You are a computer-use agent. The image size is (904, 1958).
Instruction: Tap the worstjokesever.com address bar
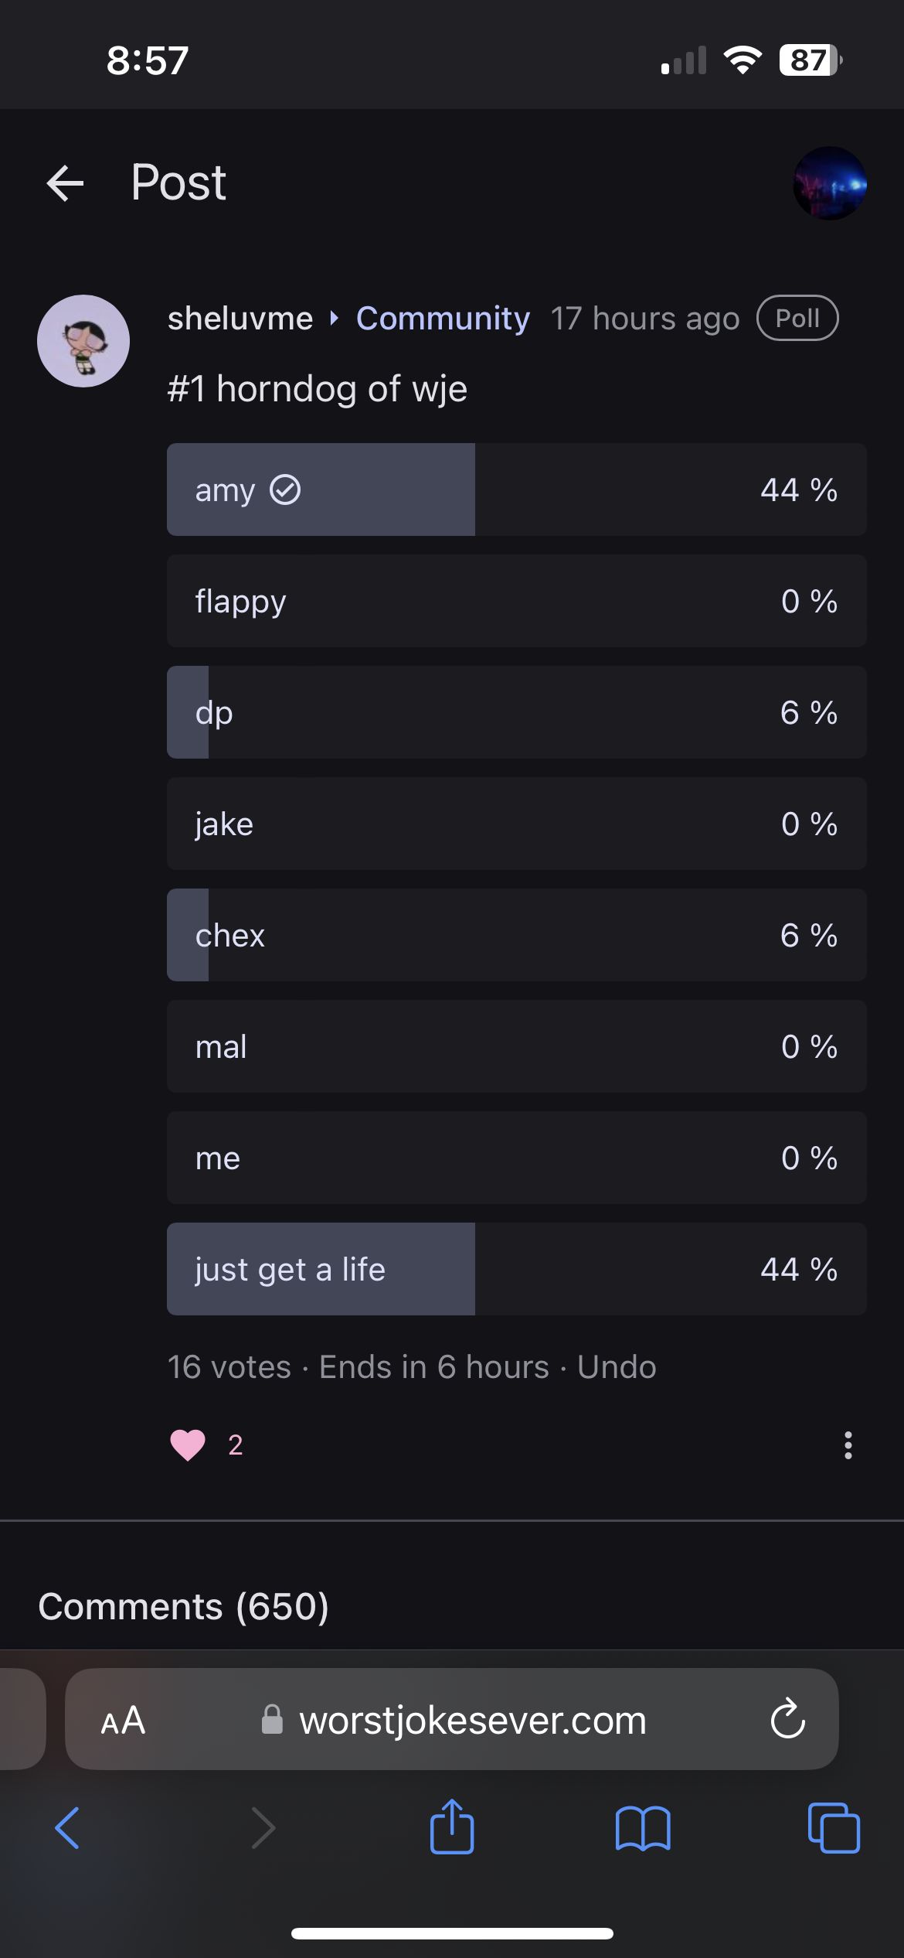471,1721
